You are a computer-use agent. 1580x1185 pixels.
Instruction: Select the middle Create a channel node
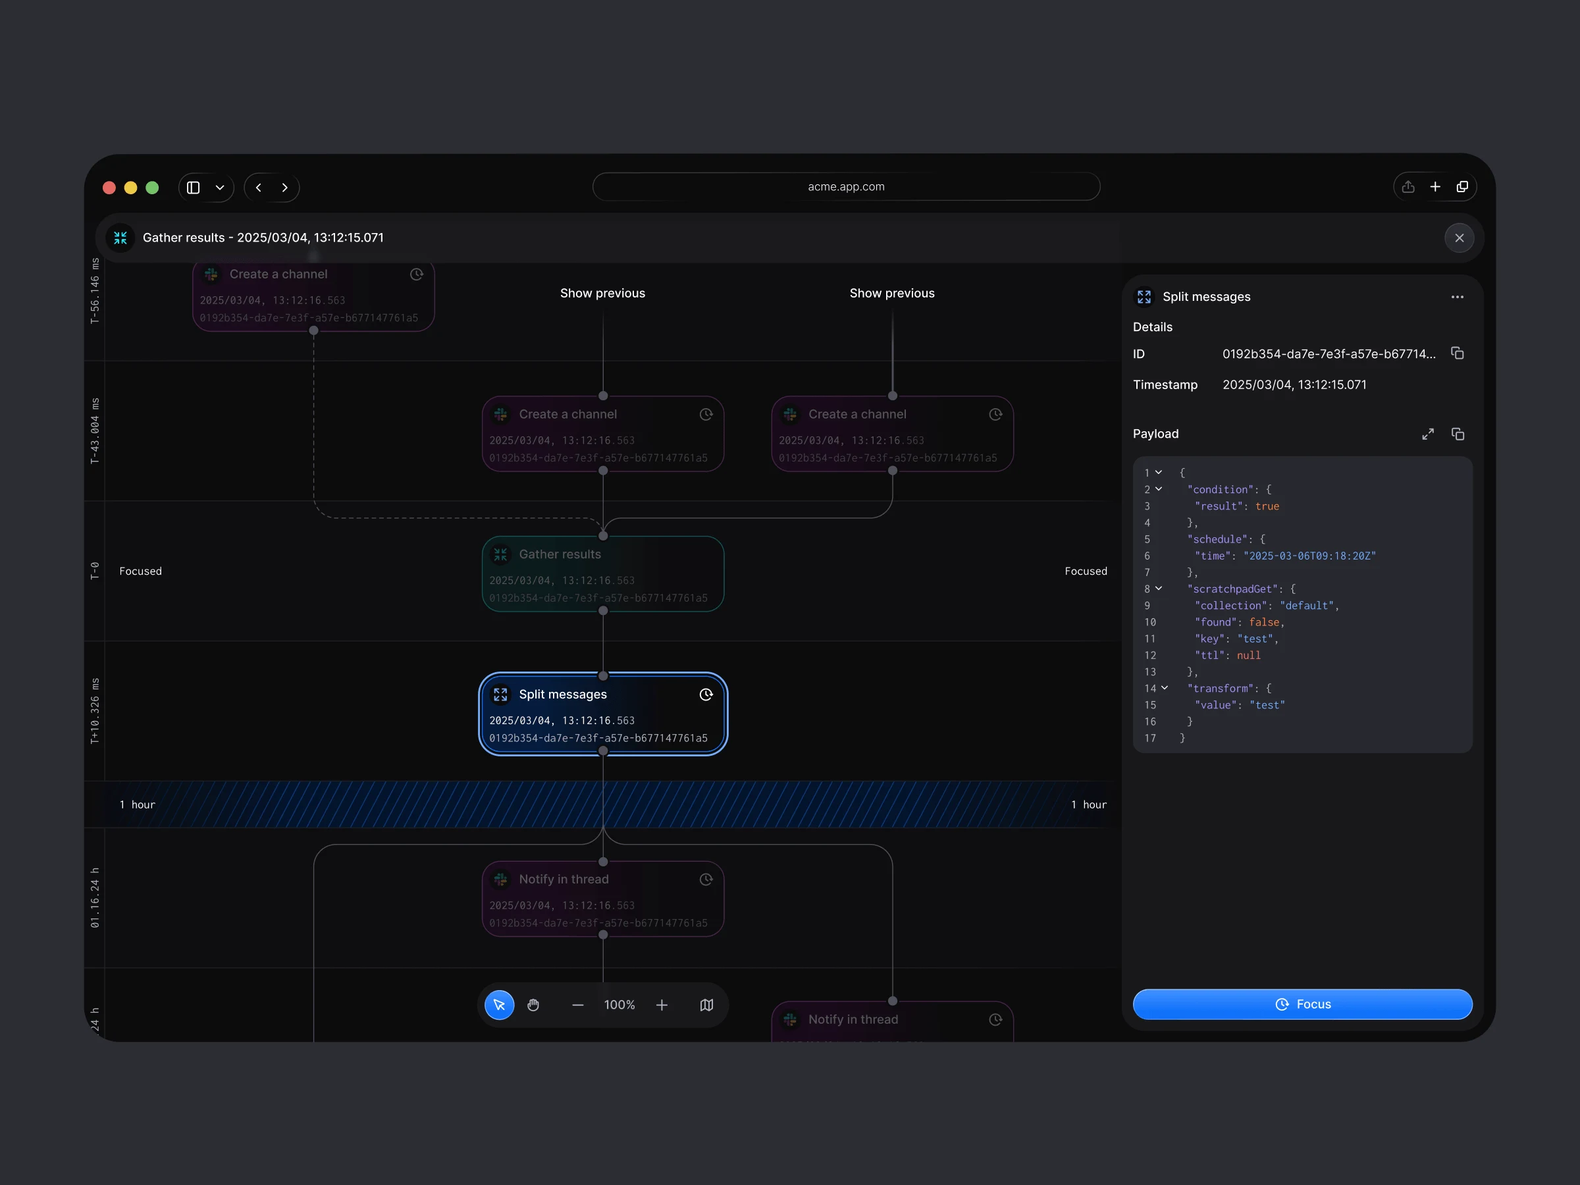603,434
